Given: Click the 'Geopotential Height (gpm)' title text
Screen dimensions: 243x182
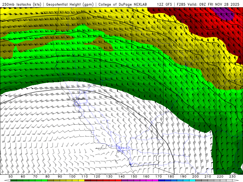Looking at the screenshot, I should click(x=70, y=4).
